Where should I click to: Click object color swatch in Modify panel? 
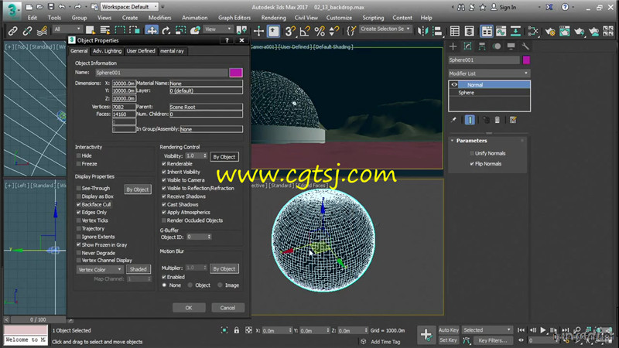[526, 60]
